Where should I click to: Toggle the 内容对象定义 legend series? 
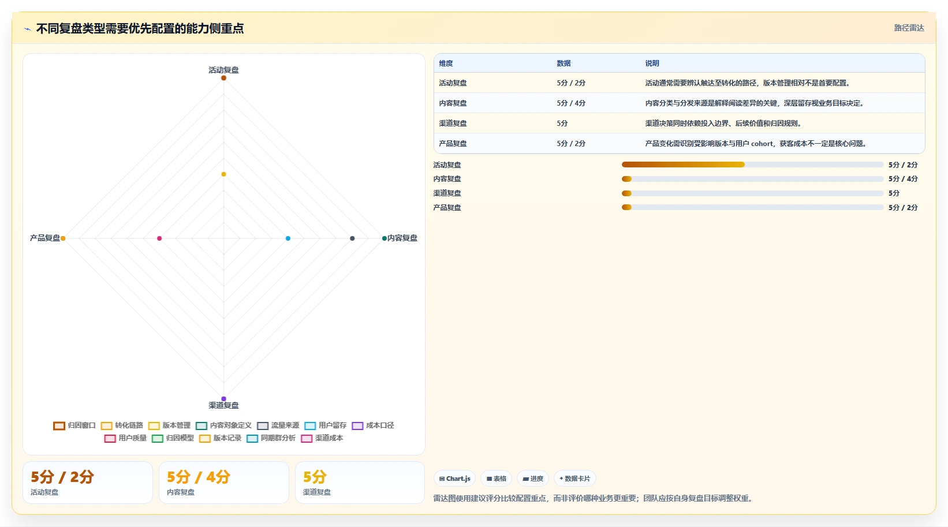223,425
